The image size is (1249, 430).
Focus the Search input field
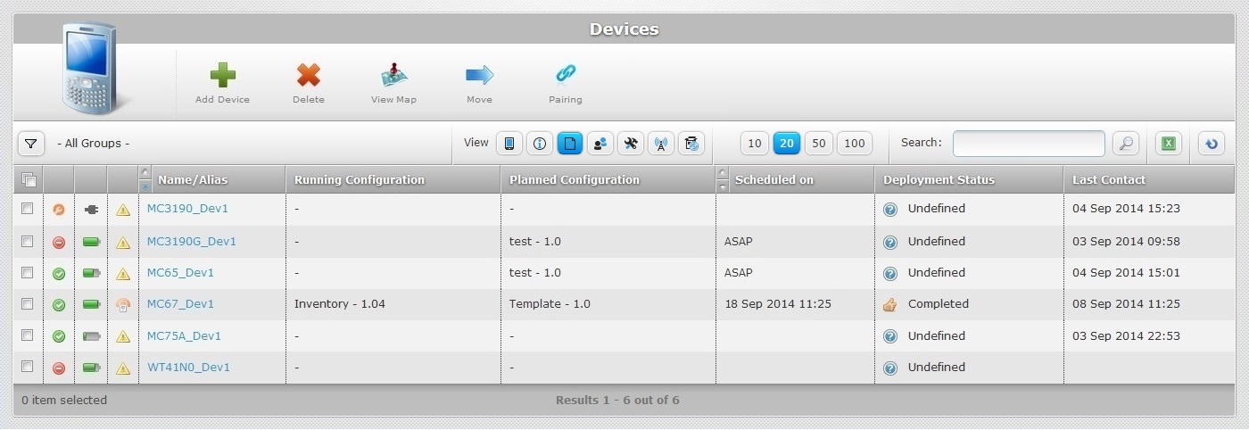1029,144
